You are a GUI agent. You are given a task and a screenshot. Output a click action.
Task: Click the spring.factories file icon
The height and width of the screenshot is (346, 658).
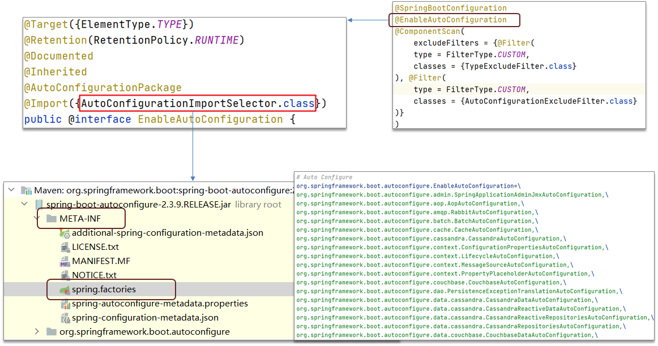pyautogui.click(x=65, y=289)
